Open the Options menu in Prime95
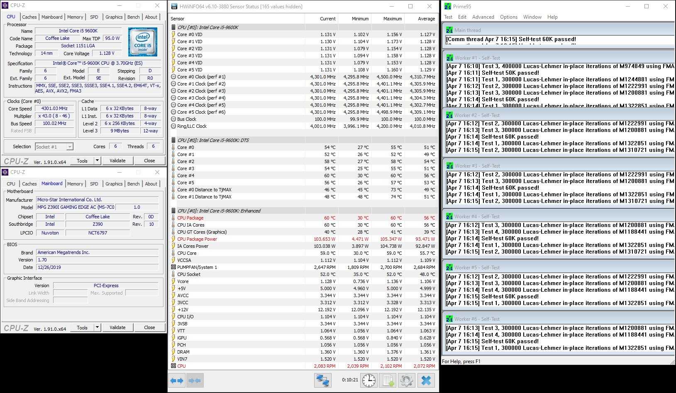The width and height of the screenshot is (676, 393). (x=508, y=17)
